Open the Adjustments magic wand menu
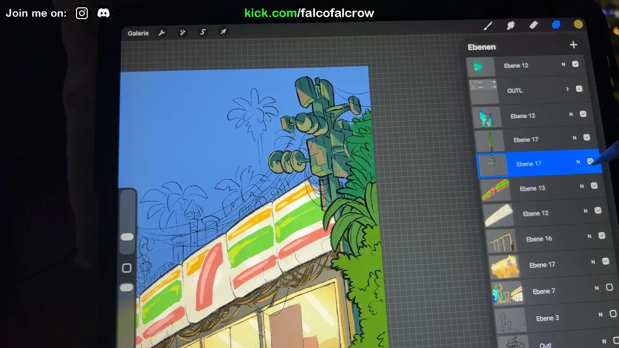The width and height of the screenshot is (619, 348). tap(182, 32)
